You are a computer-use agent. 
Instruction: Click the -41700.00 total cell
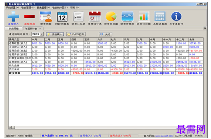point(196,51)
